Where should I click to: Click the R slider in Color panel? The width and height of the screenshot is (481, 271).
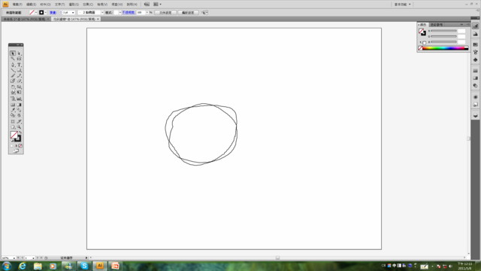click(444, 31)
